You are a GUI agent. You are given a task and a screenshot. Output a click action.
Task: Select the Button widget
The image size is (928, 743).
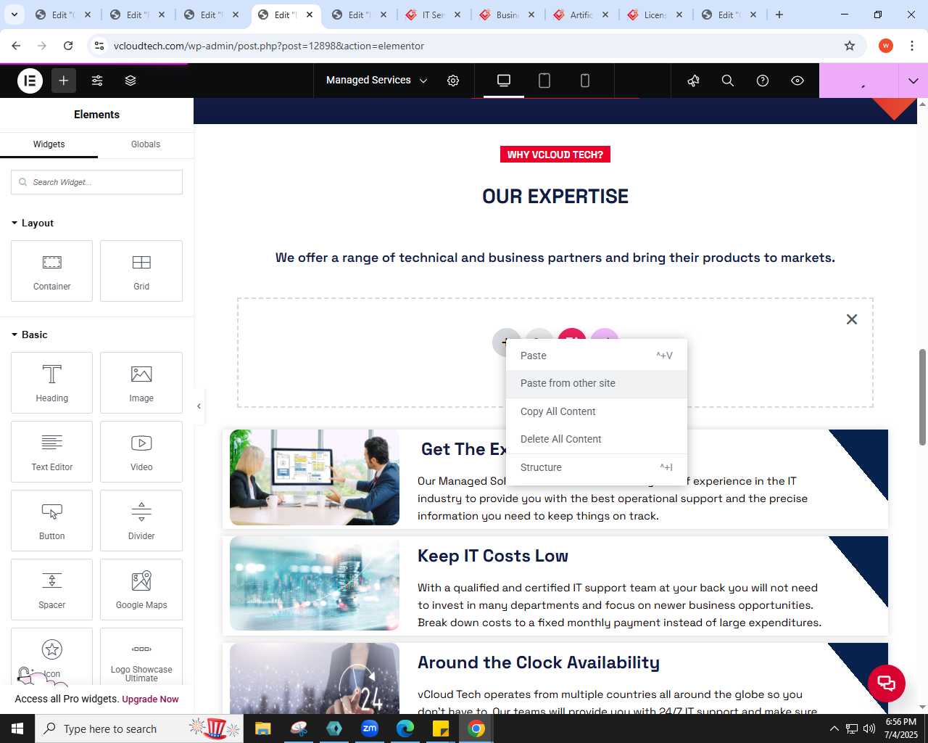tap(52, 520)
